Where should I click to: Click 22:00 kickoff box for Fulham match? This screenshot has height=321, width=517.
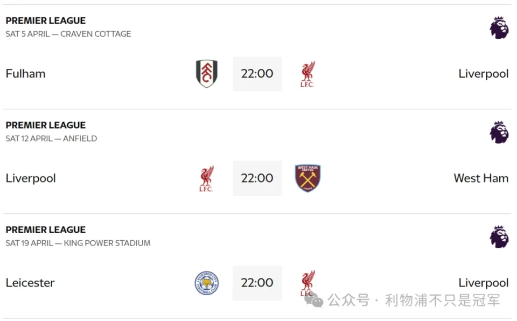click(x=257, y=74)
